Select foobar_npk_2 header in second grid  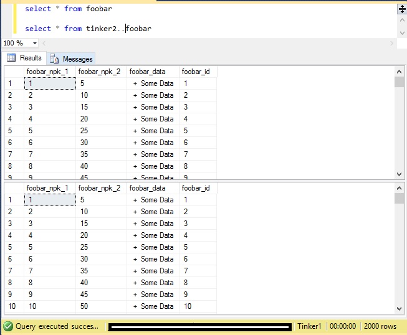101,188
